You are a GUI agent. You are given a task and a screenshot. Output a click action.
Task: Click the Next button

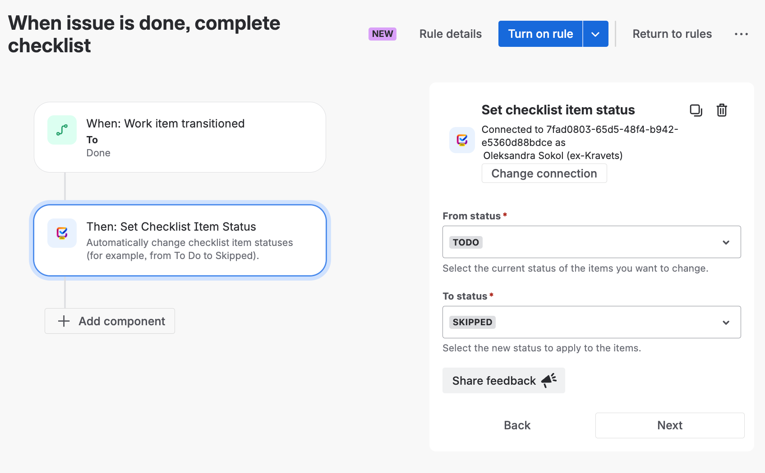tap(670, 425)
